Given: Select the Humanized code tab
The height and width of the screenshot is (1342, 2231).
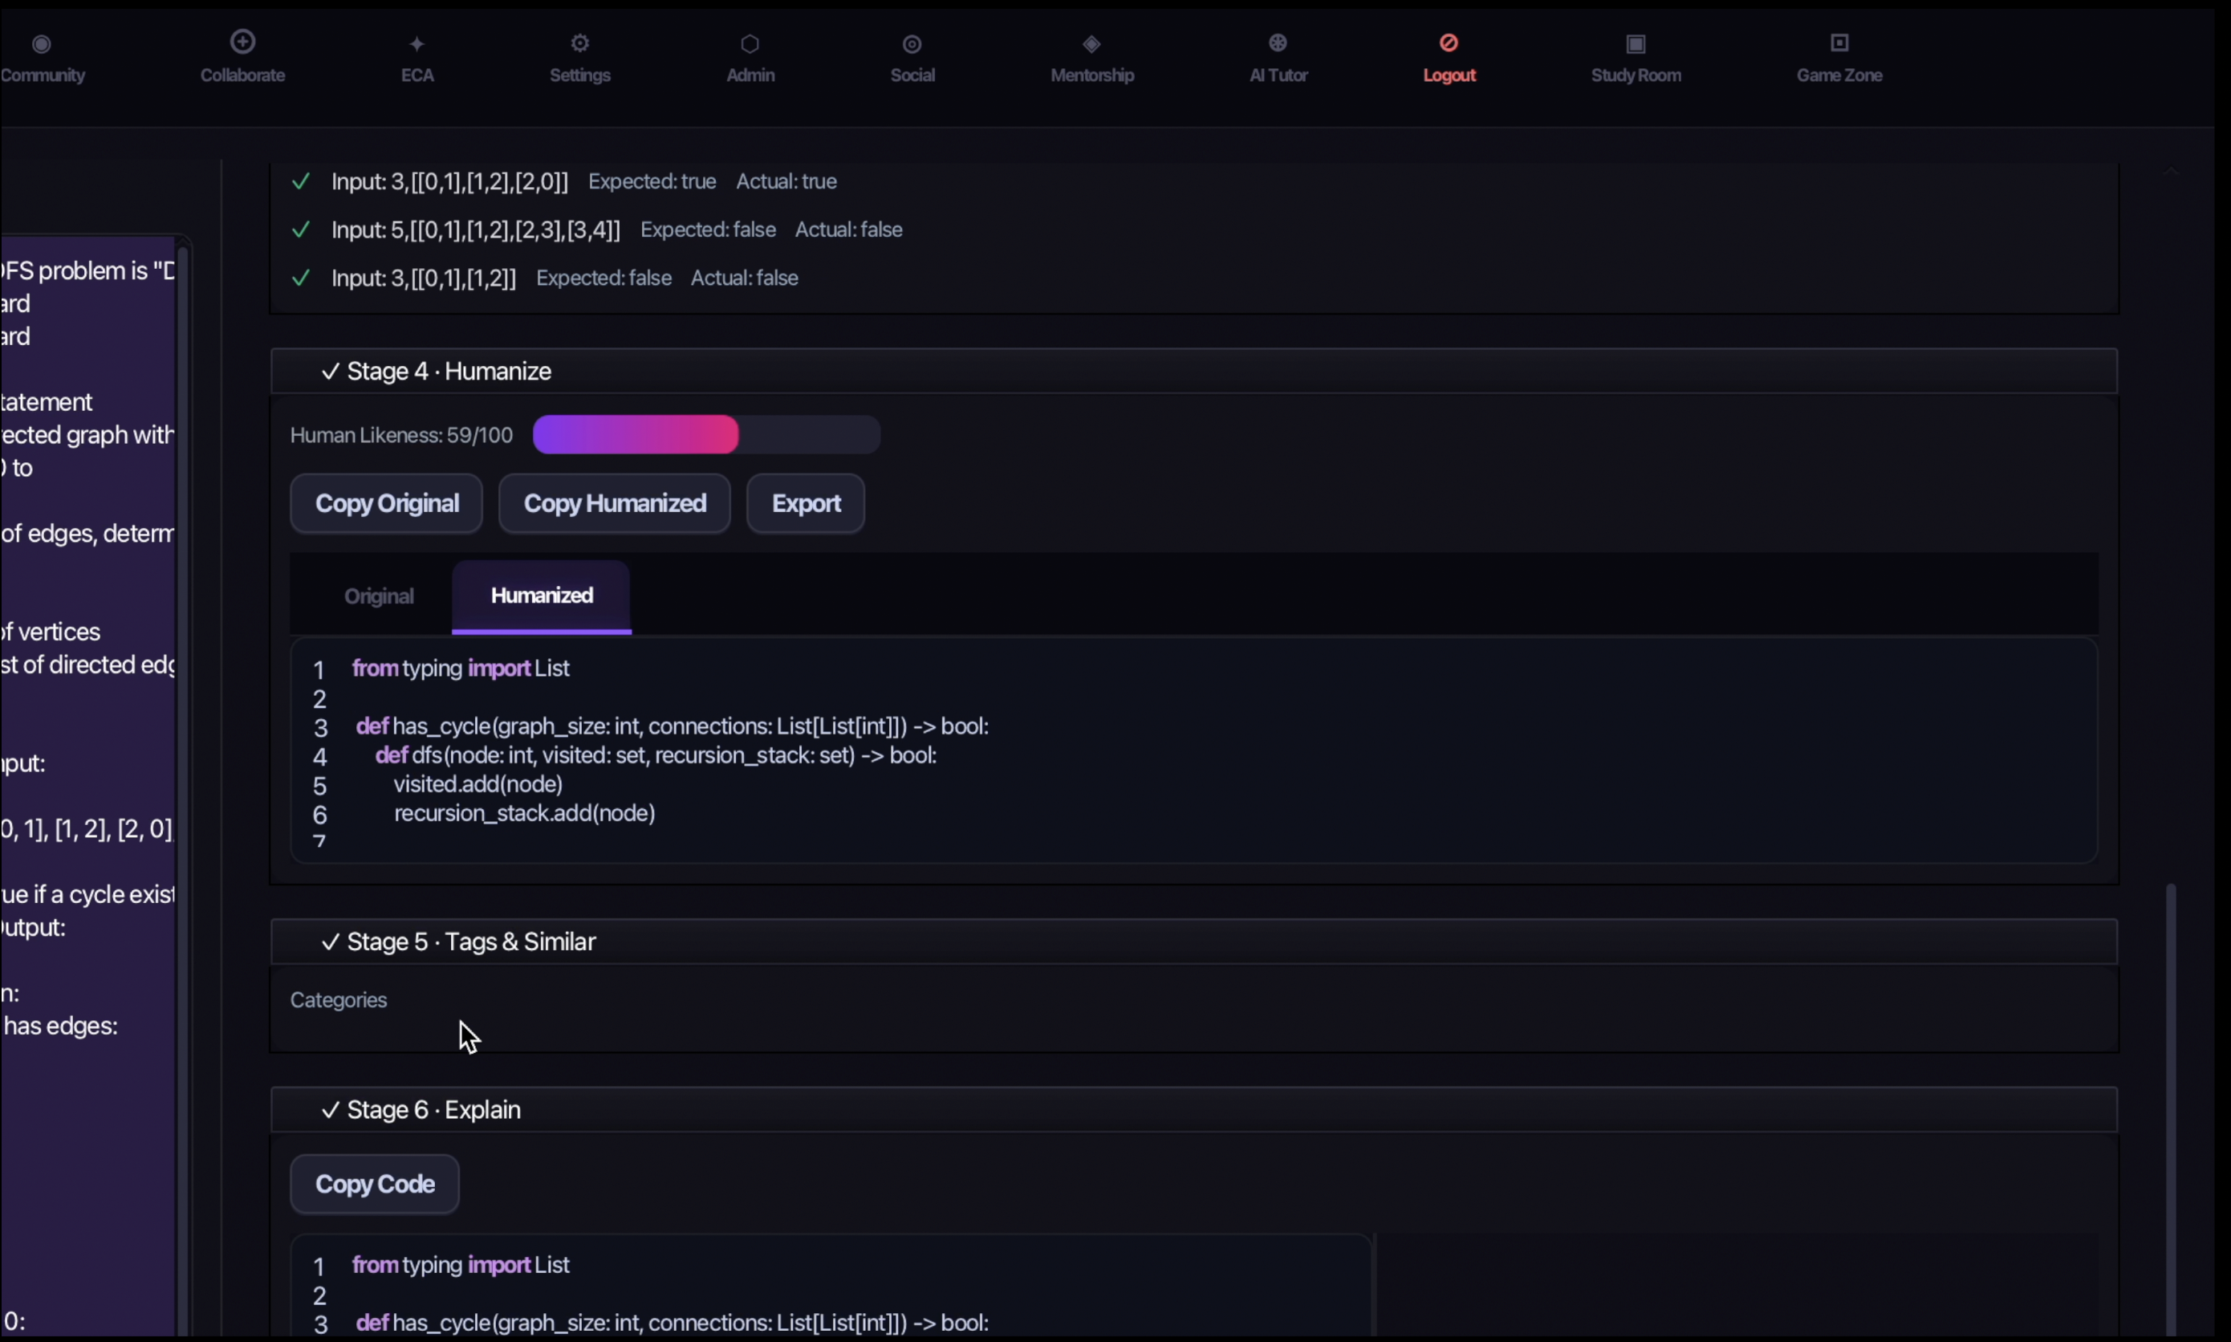Looking at the screenshot, I should (x=542, y=597).
